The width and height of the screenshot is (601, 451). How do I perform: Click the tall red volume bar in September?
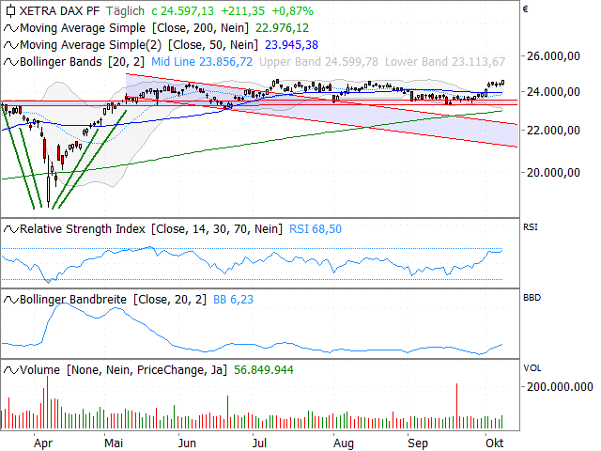(x=457, y=406)
